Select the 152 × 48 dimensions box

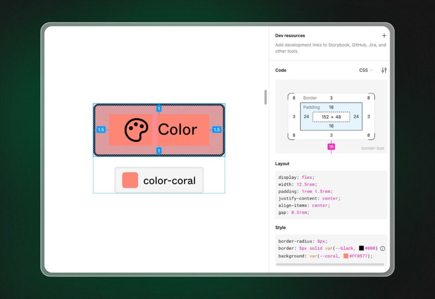click(x=331, y=116)
